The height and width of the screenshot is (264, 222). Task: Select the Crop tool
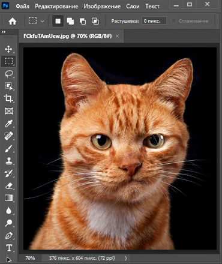click(8, 98)
